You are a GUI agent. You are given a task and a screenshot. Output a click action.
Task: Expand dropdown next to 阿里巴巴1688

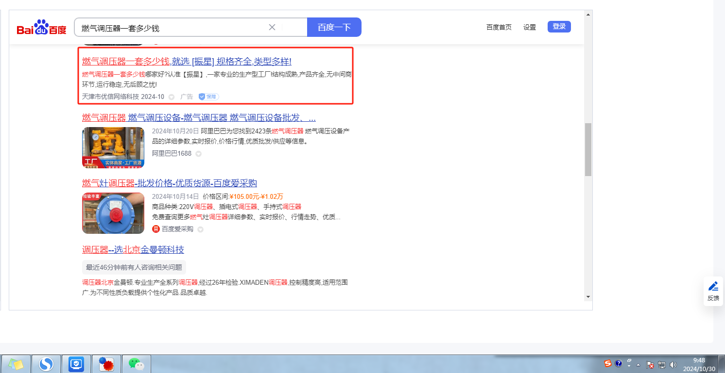pyautogui.click(x=198, y=154)
